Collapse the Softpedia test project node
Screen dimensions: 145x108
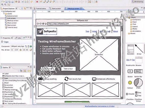point(2,11)
